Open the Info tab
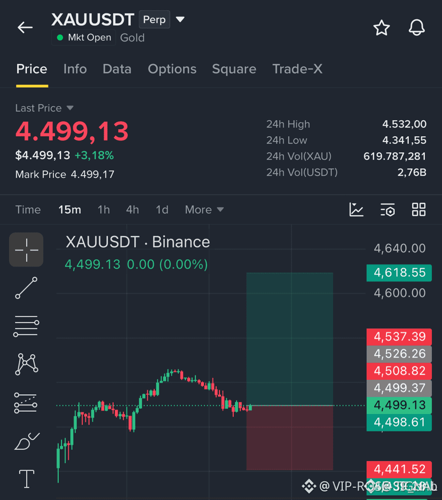This screenshot has height=500, width=442. click(x=75, y=69)
